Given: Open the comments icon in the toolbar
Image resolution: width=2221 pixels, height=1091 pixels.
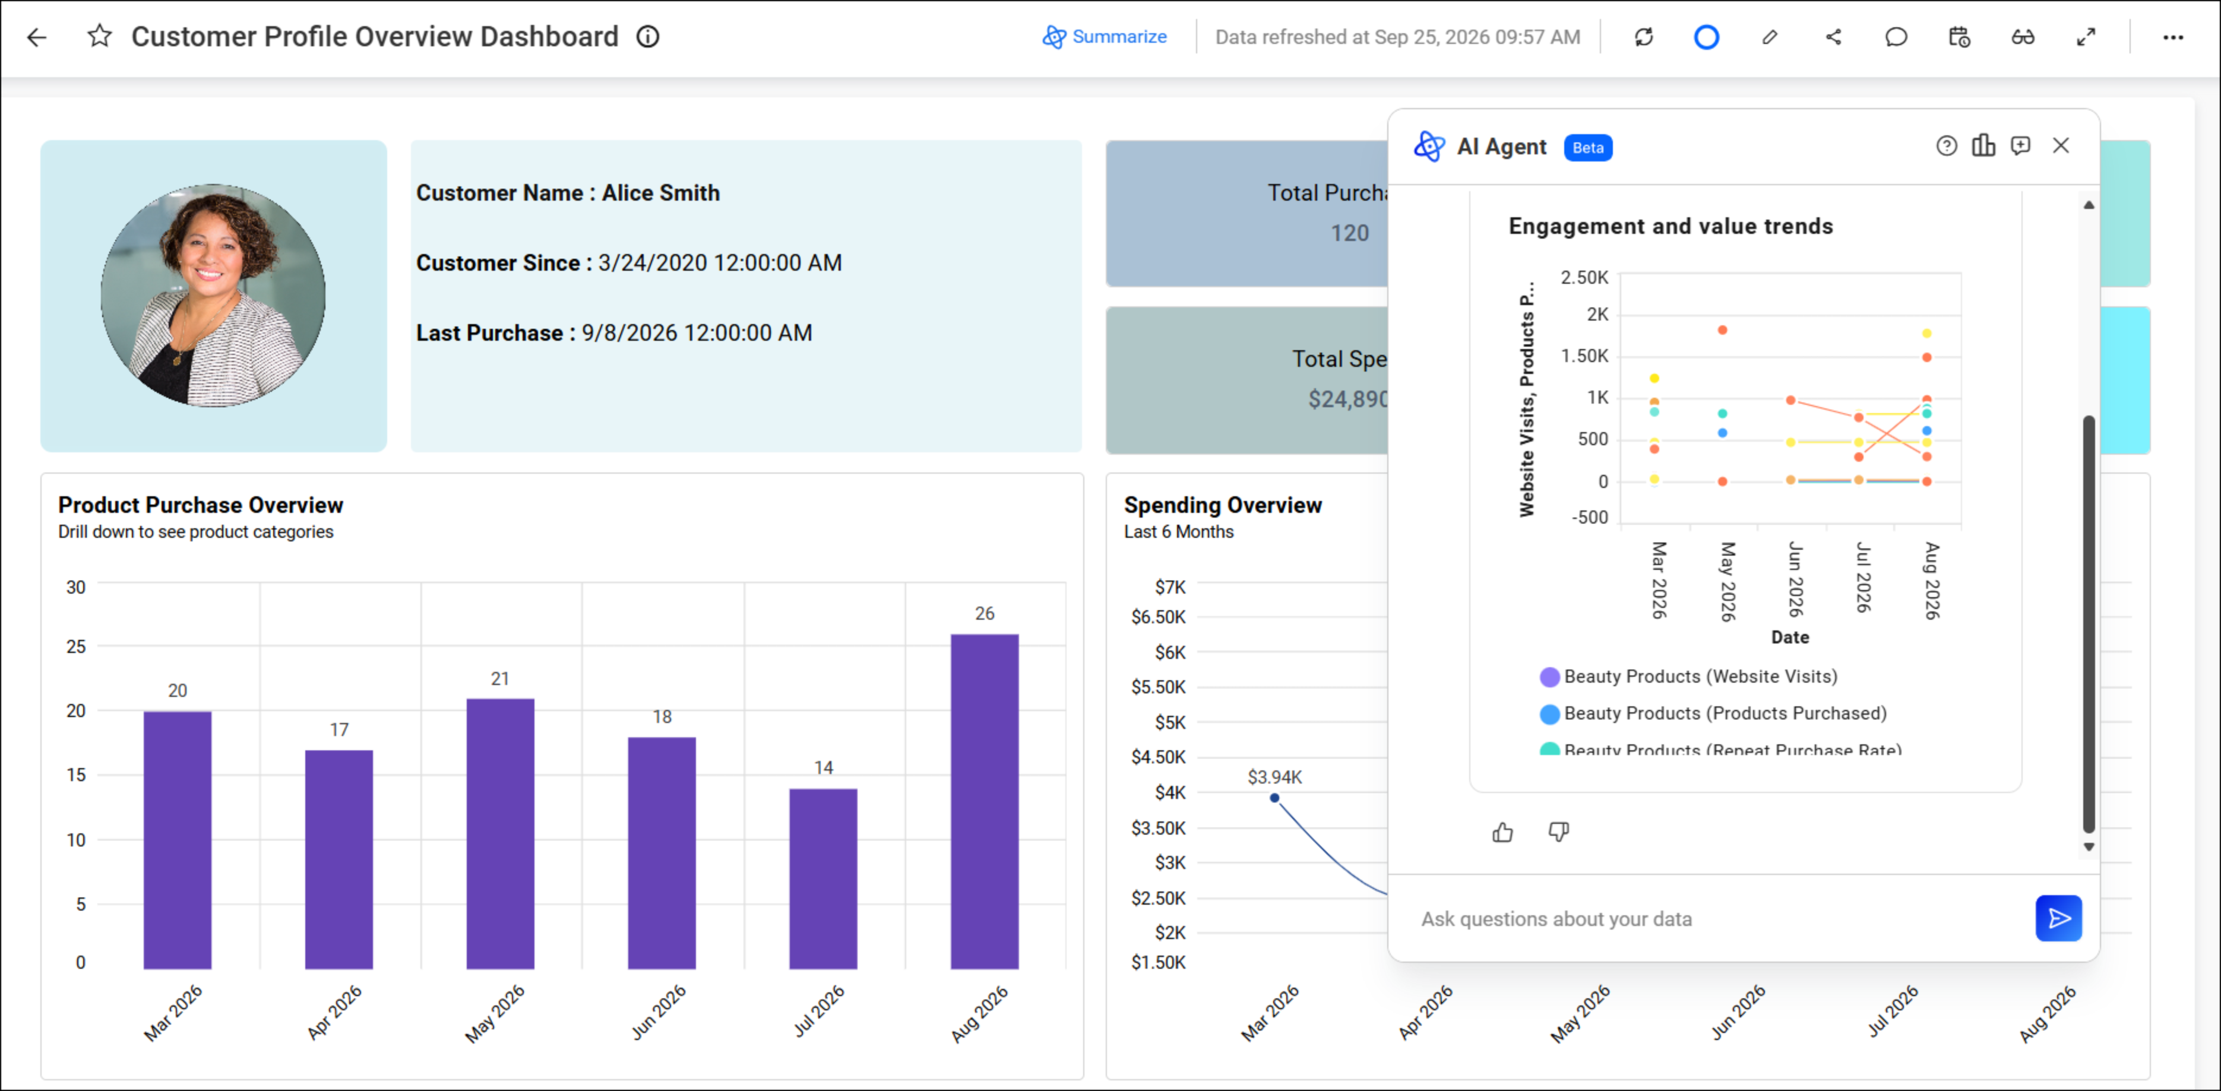Looking at the screenshot, I should (x=1896, y=37).
